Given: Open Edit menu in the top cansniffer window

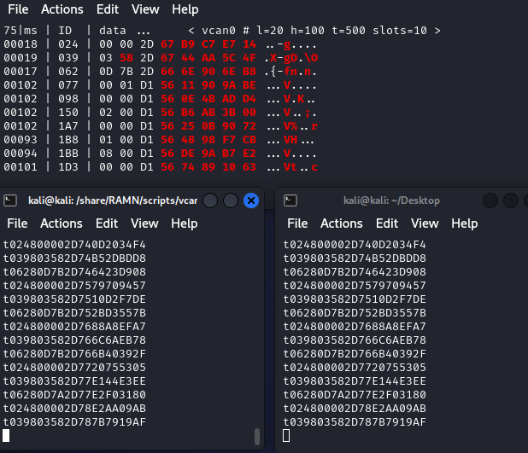Looking at the screenshot, I should coord(108,9).
